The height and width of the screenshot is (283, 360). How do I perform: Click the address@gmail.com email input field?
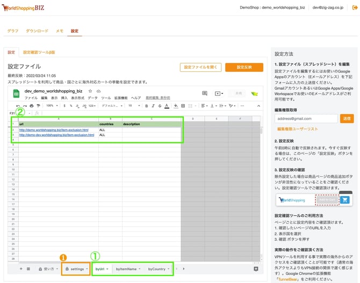pyautogui.click(x=306, y=118)
